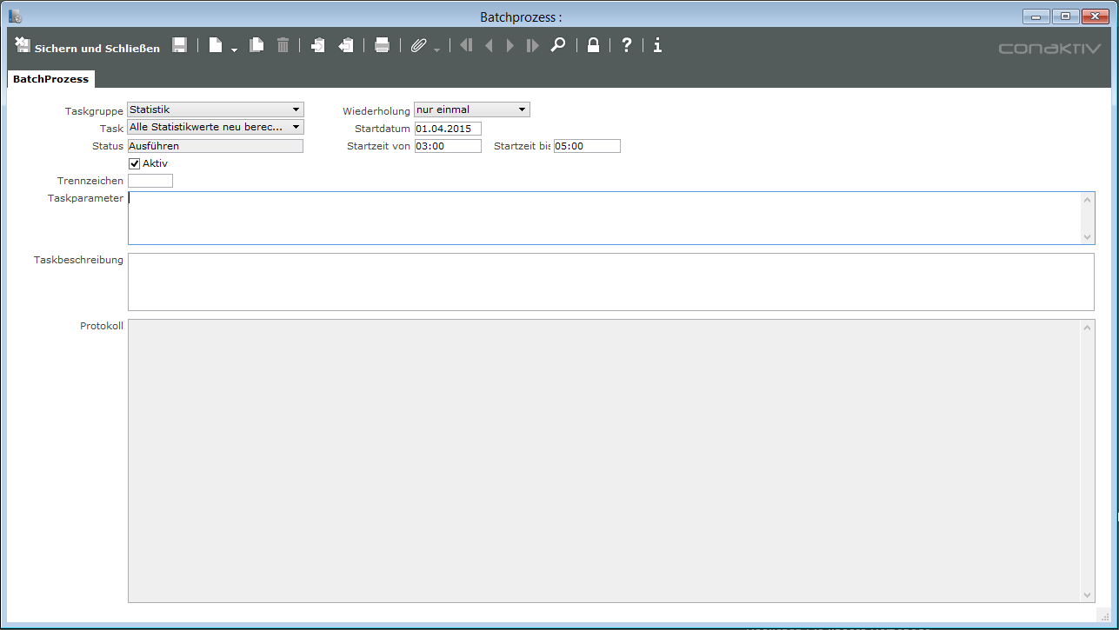The width and height of the screenshot is (1119, 630).
Task: Click the padlock lock icon
Action: [593, 46]
